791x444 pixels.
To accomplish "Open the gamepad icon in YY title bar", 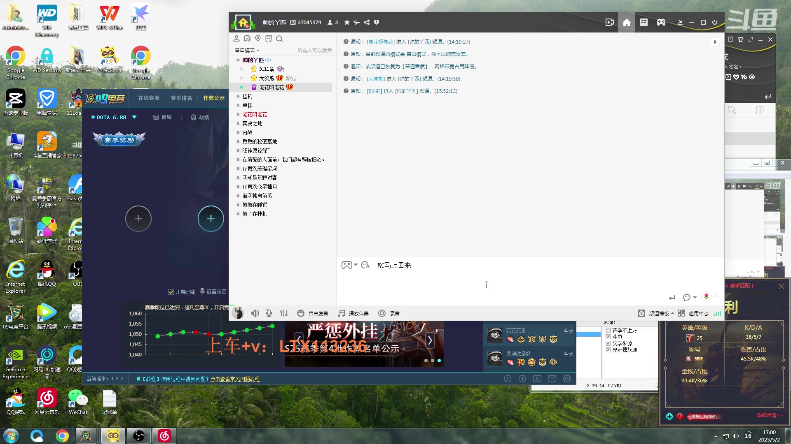I will (661, 22).
